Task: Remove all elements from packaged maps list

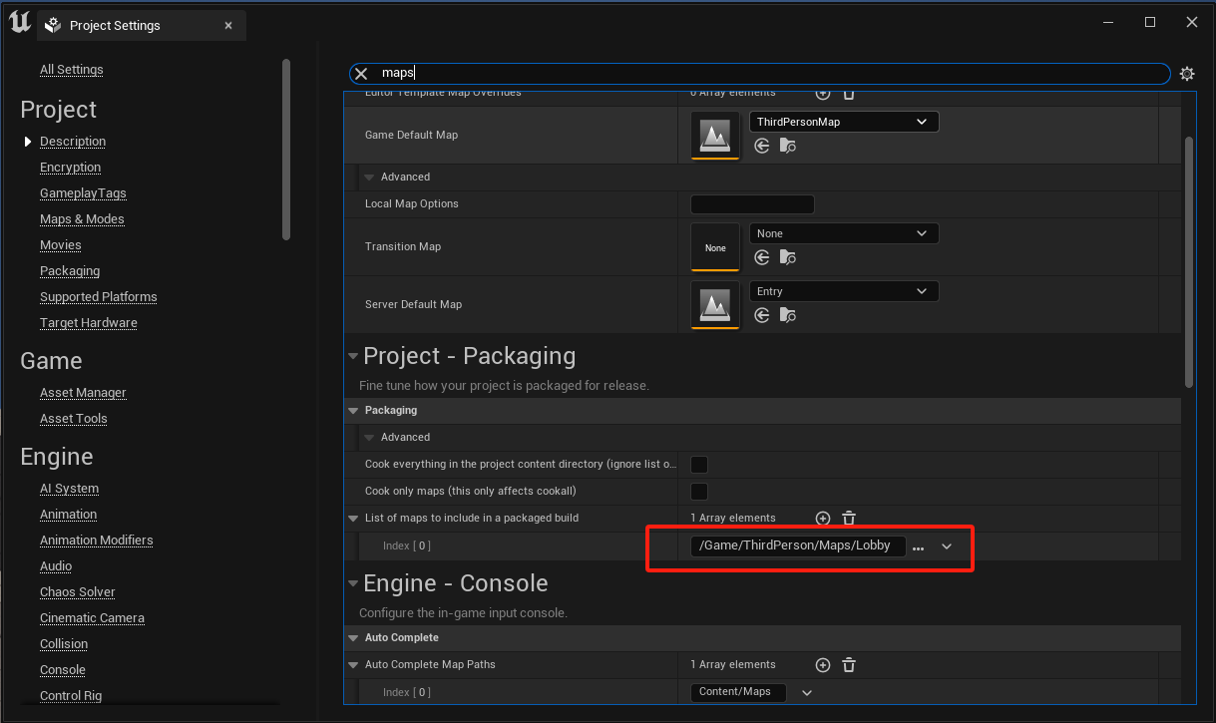Action: click(849, 519)
